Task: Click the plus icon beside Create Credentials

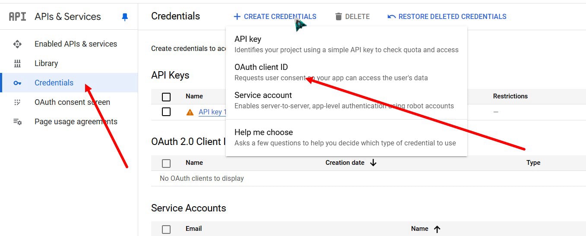Action: (x=237, y=17)
